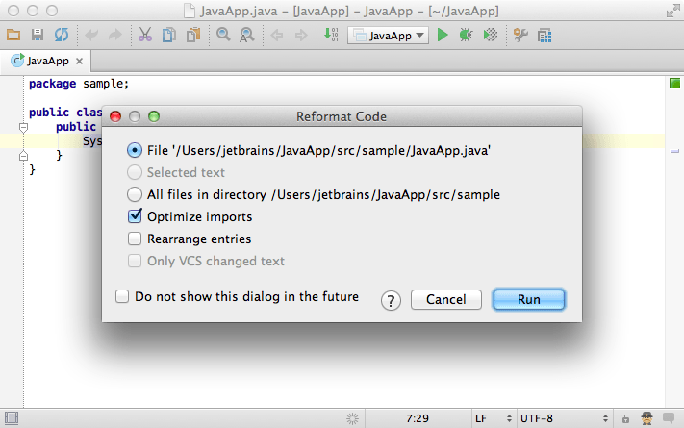The image size is (684, 428).
Task: Open the JavaApp run configuration dropdown
Action: point(389,36)
